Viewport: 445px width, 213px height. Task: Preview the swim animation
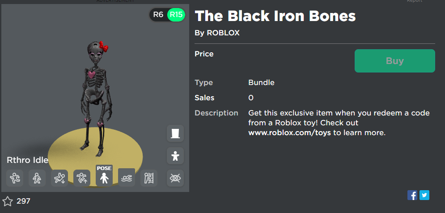[x=127, y=178]
